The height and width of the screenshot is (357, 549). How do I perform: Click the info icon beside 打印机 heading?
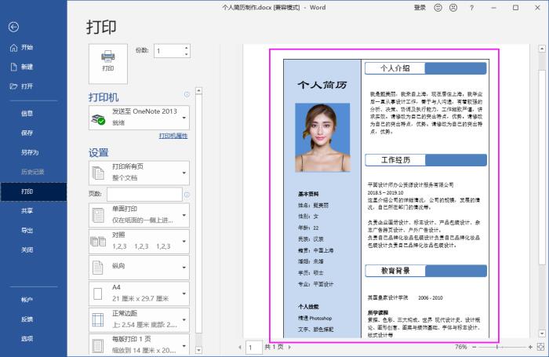(x=187, y=94)
